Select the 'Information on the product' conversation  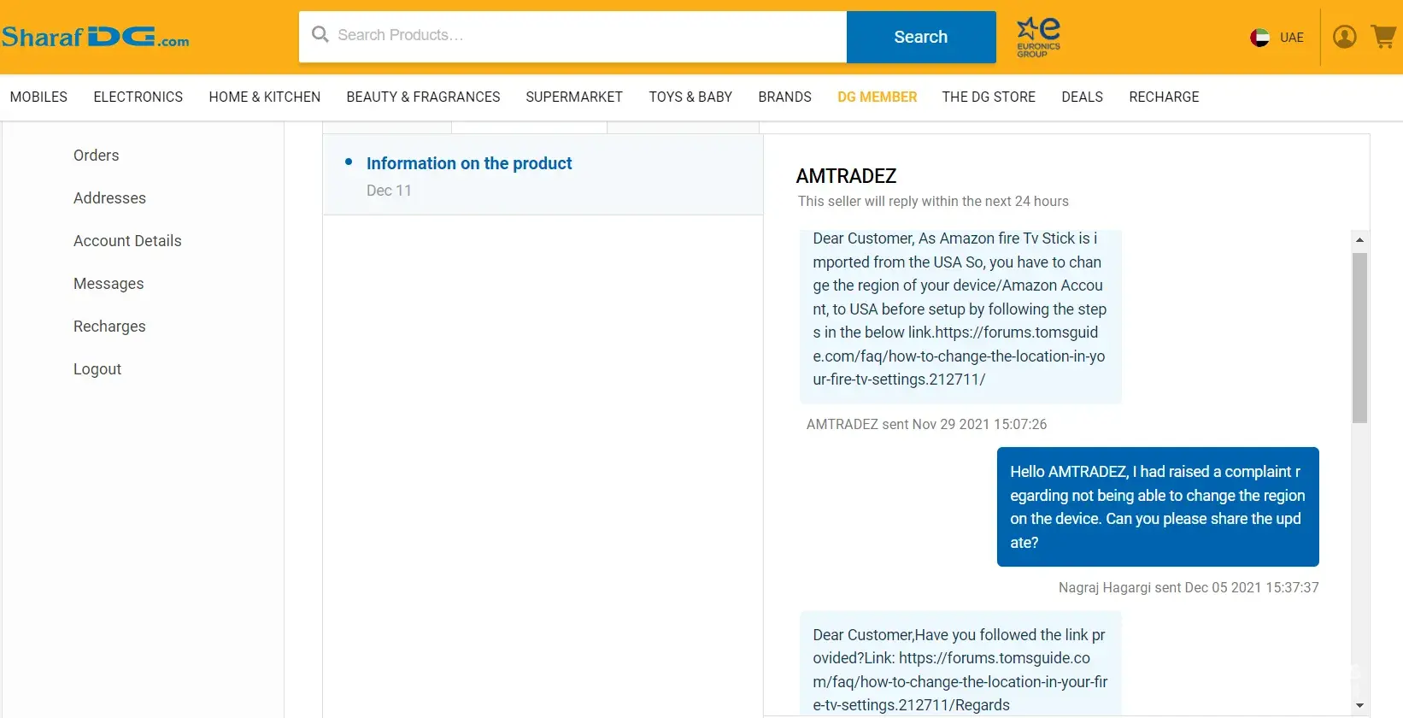[468, 163]
